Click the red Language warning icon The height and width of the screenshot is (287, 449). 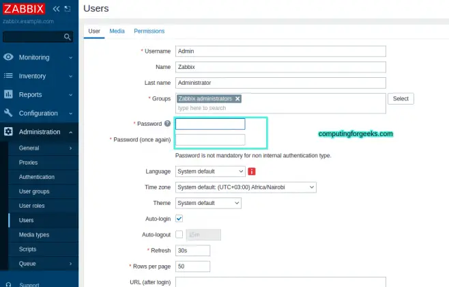tap(252, 172)
